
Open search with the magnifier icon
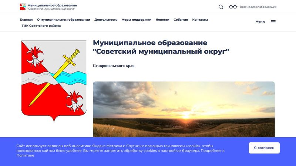221,7
